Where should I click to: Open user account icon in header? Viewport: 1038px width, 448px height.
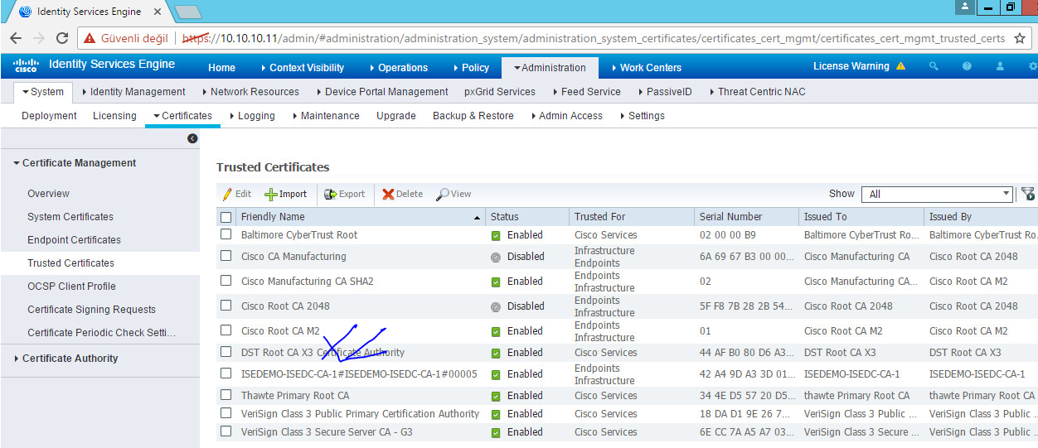[x=1000, y=66]
